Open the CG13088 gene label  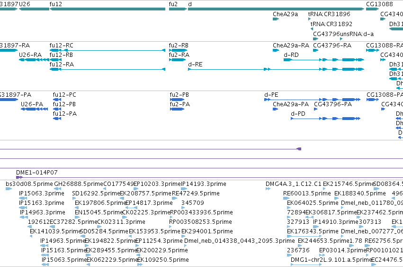coord(379,4)
